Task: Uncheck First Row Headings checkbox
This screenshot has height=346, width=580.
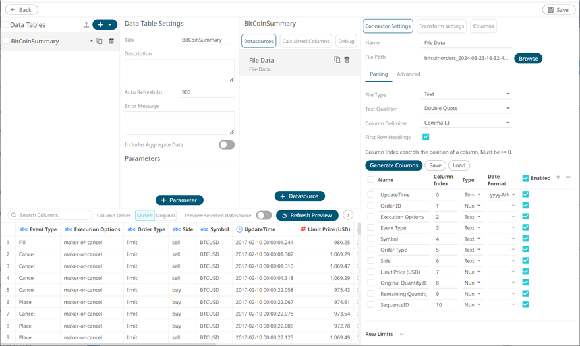Action: 426,137
